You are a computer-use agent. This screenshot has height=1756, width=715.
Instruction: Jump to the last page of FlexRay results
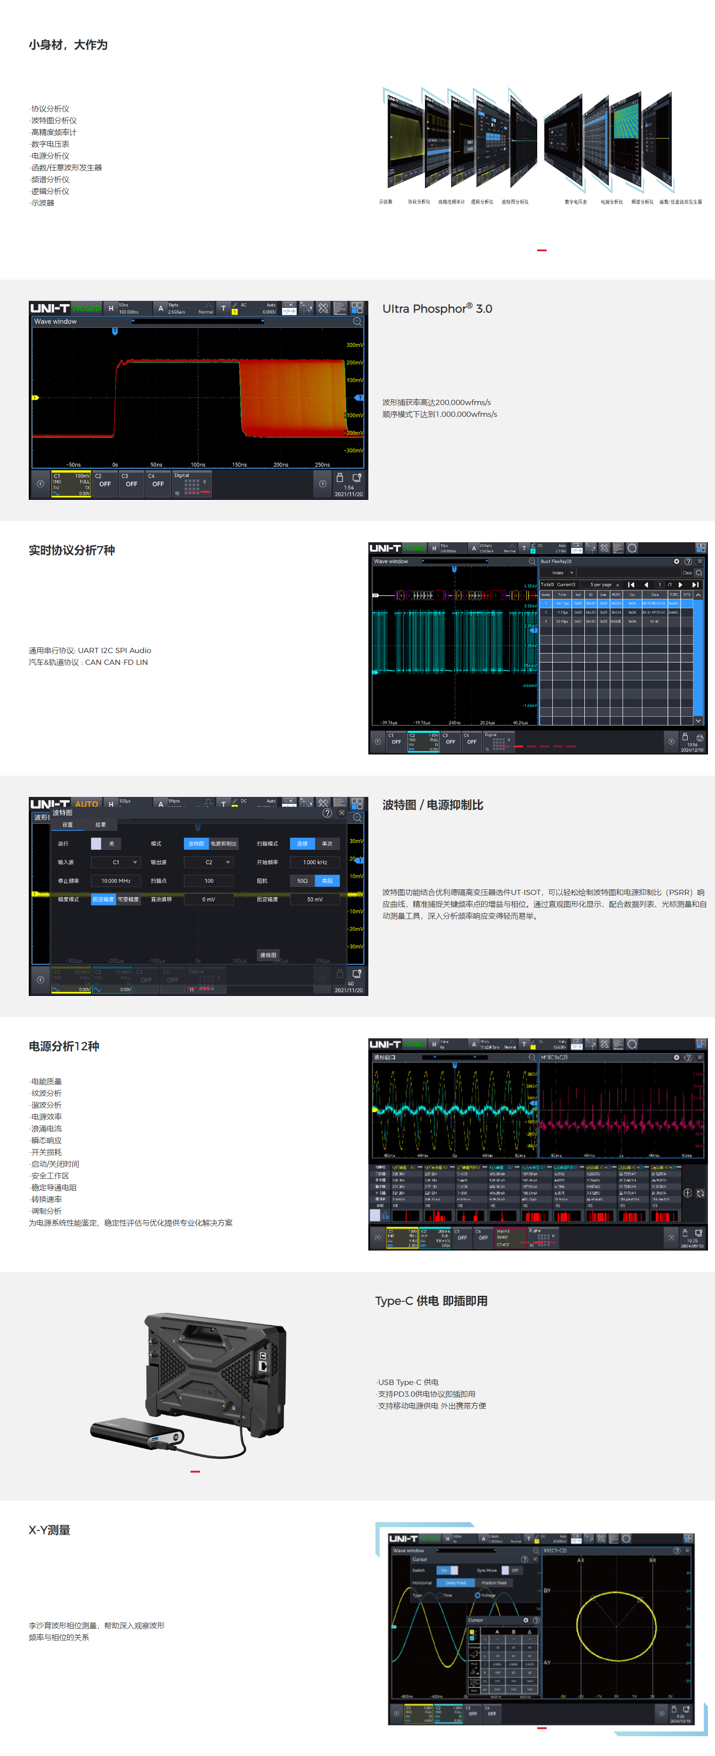695,585
